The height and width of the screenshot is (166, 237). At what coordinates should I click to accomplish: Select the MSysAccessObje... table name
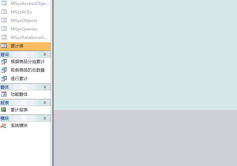[30, 4]
